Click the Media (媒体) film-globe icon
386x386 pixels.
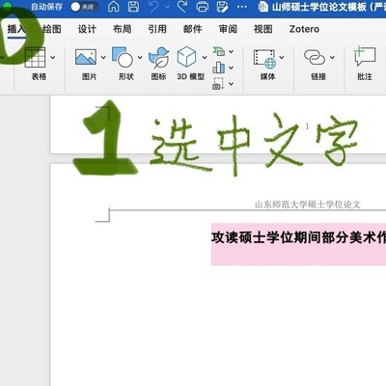[x=264, y=59]
